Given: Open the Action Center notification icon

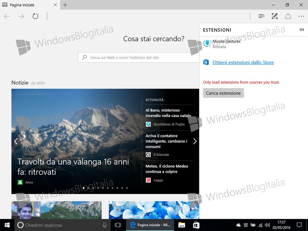Looking at the screenshot, I should pyautogui.click(x=299, y=225).
